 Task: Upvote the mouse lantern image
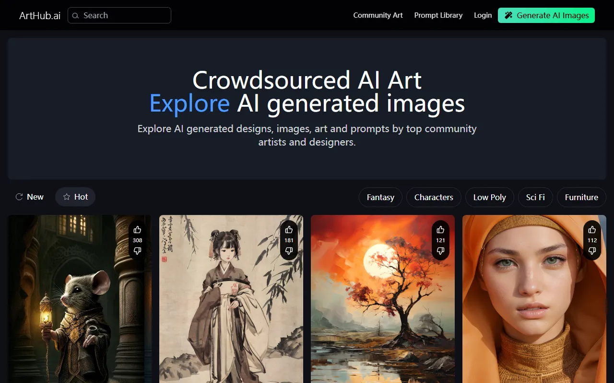(x=137, y=229)
